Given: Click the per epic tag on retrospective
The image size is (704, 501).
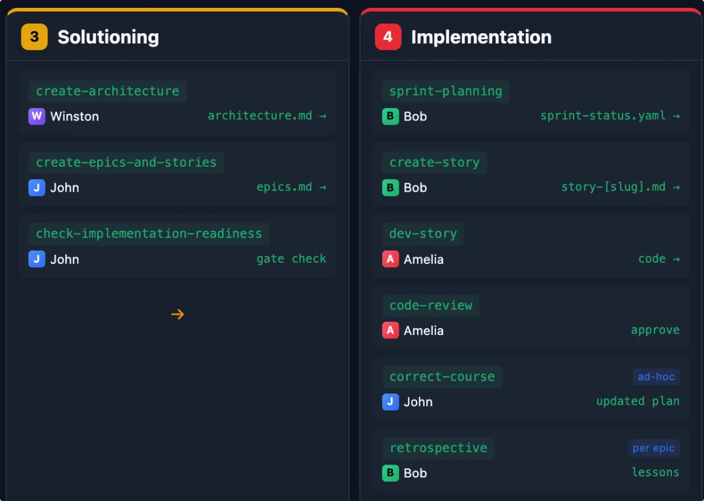Looking at the screenshot, I should click(x=653, y=448).
